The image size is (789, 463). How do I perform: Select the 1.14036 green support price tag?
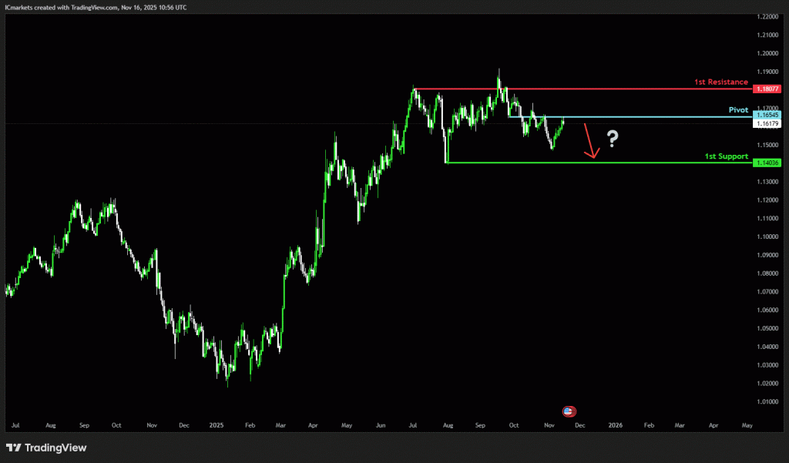tap(766, 163)
